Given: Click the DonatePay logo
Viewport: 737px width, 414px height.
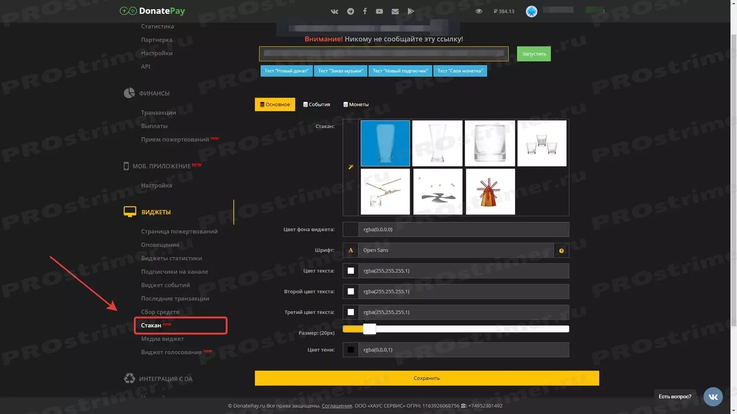Looking at the screenshot, I should (152, 11).
